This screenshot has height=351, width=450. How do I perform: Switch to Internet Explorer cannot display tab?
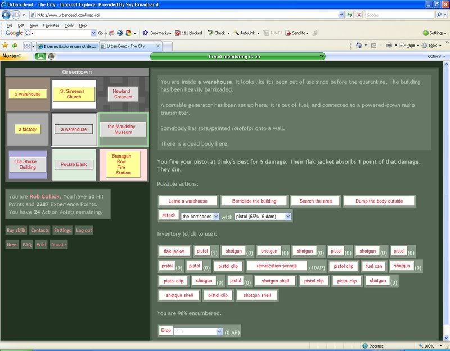67,46
